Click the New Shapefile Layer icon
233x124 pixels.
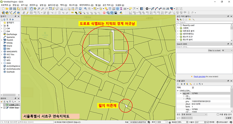[x=11, y=13]
